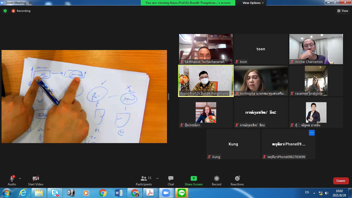Open the View Options dropdown
Image resolution: width=352 pixels, height=198 pixels.
[253, 3]
